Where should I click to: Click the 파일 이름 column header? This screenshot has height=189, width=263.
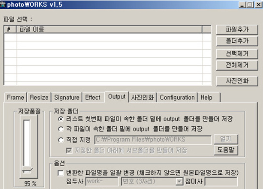109,30
